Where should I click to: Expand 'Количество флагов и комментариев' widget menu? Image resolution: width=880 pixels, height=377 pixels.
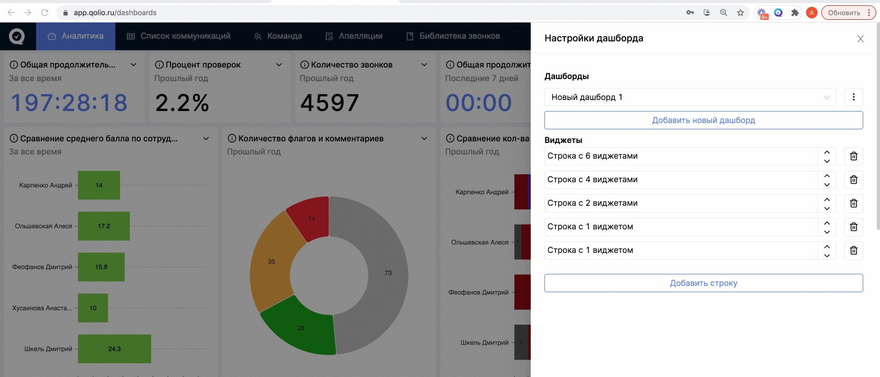point(424,139)
